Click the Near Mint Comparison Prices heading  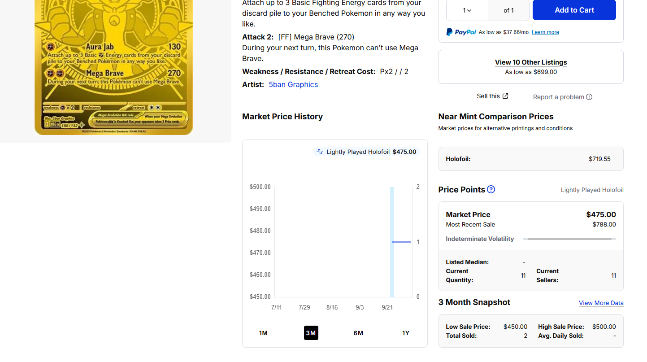496,117
